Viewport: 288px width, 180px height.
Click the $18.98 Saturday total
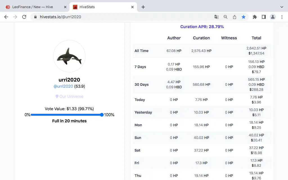(x=256, y=153)
